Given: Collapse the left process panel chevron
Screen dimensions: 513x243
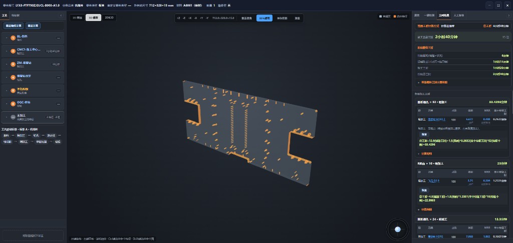Looking at the screenshot, I should pos(61,15).
